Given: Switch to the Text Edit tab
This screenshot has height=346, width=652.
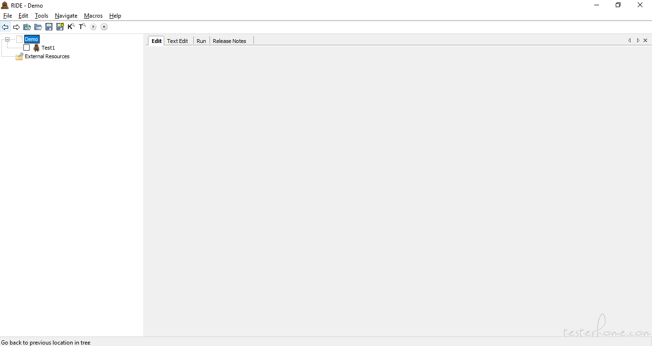Looking at the screenshot, I should (x=178, y=41).
